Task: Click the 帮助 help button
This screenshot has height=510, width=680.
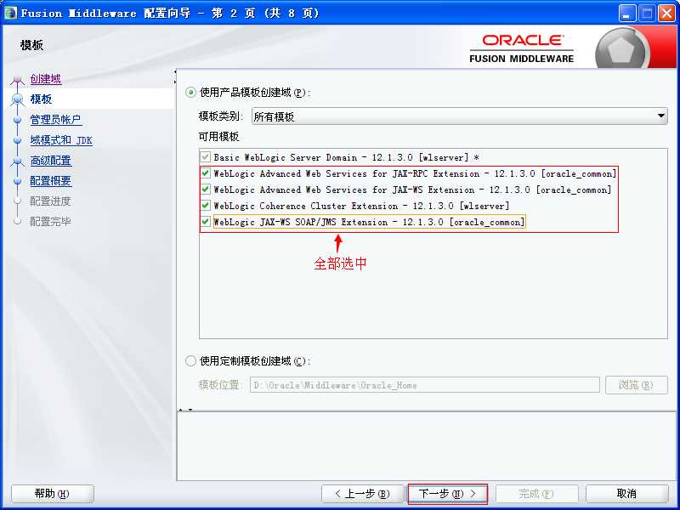Action: 52,494
